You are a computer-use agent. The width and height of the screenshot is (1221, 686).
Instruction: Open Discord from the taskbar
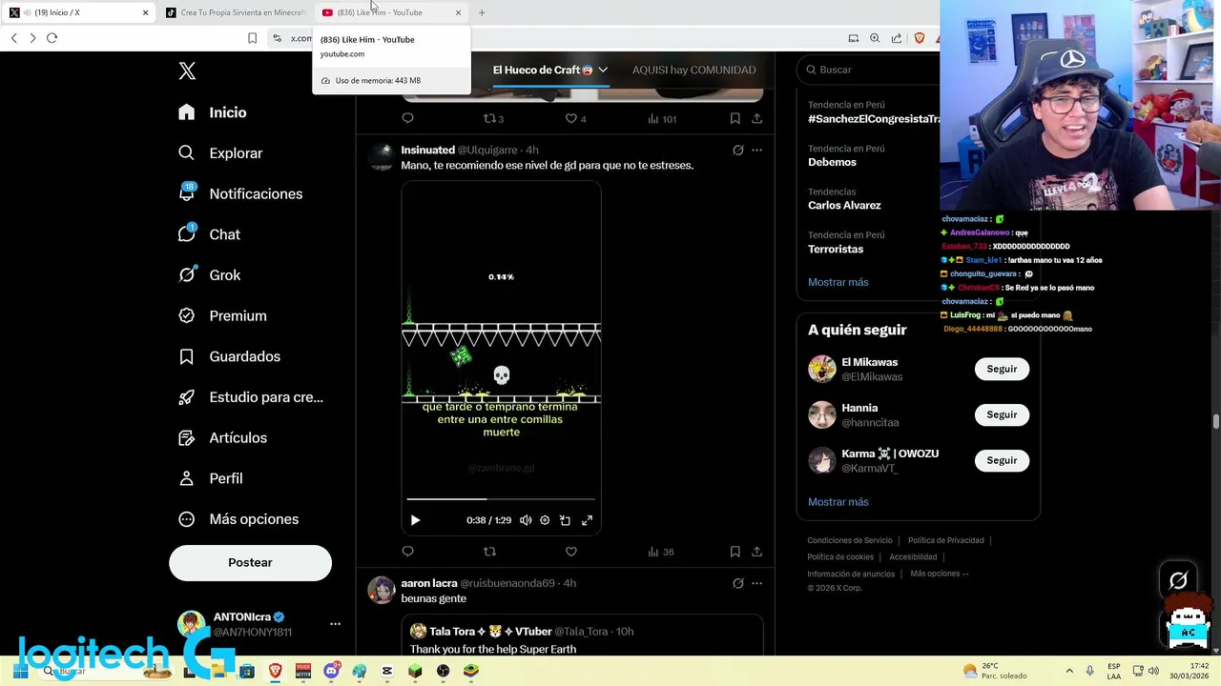pyautogui.click(x=331, y=671)
